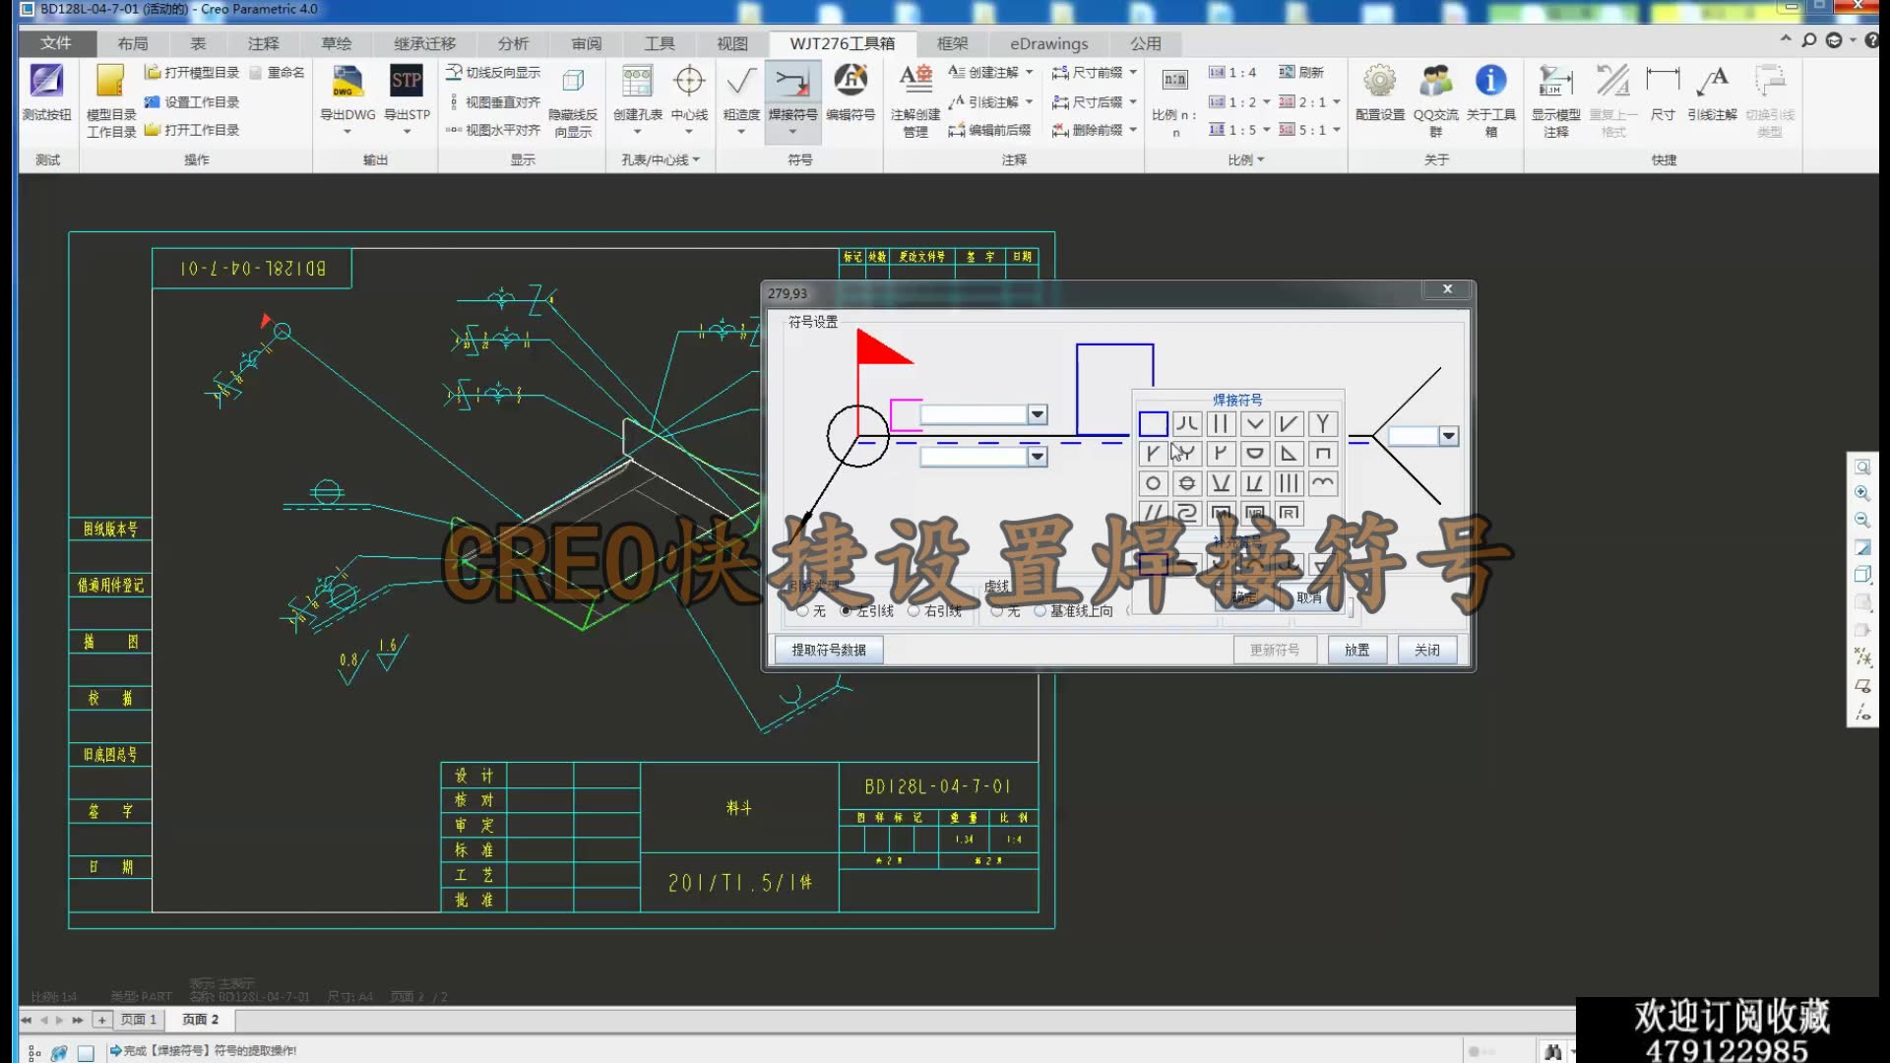This screenshot has height=1063, width=1890.
Task: Open the 注释 ribbon tab
Action: (261, 43)
